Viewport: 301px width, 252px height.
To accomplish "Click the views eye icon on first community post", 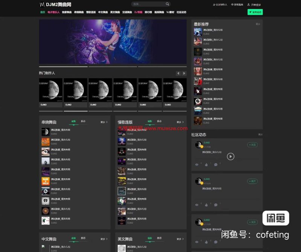I will click(x=197, y=165).
